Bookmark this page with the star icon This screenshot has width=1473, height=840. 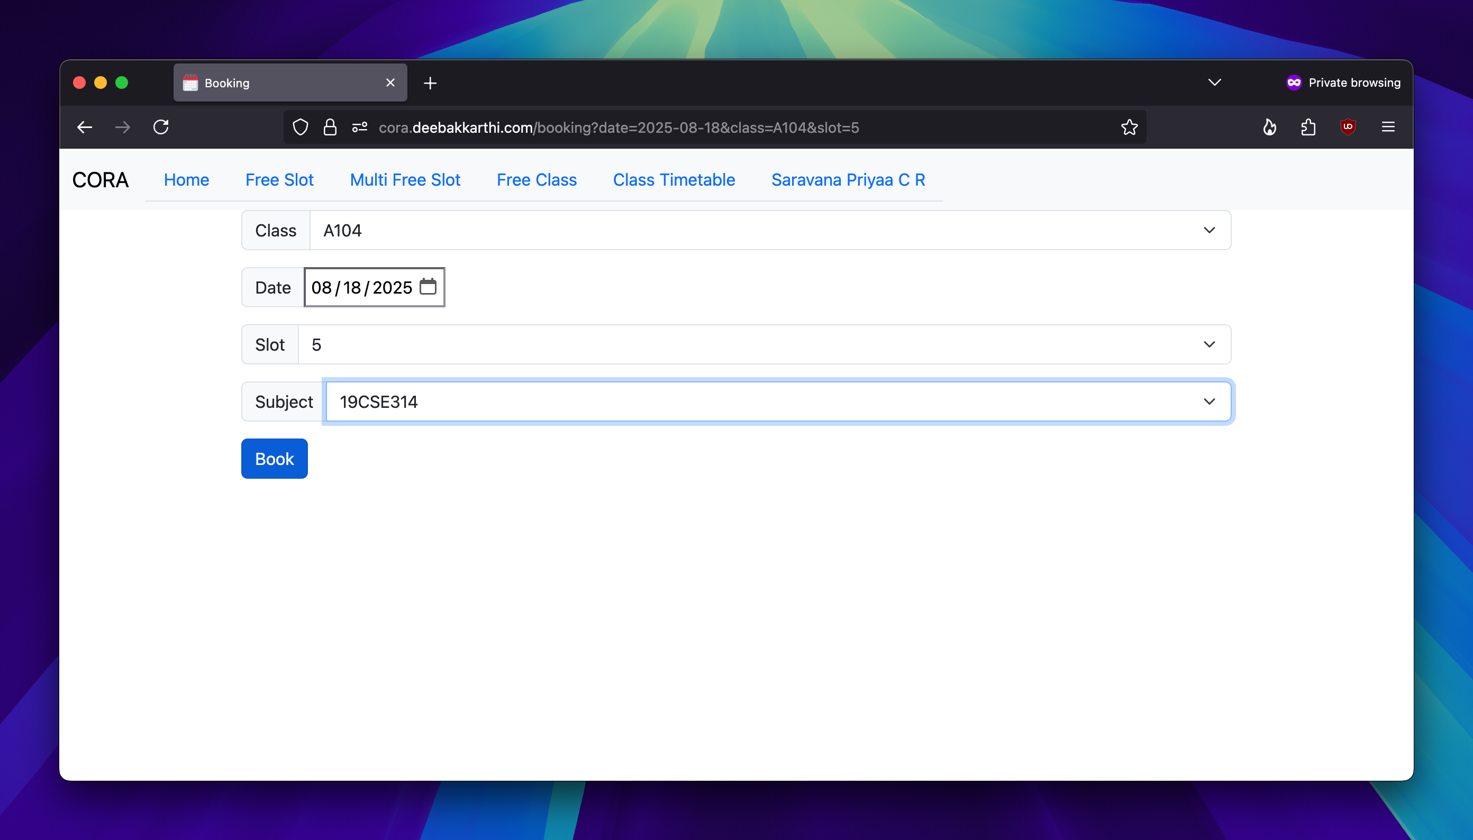tap(1129, 127)
